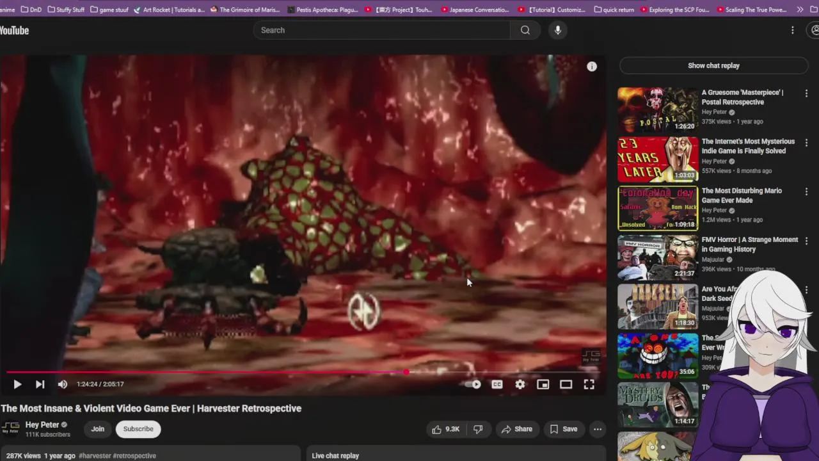Open FMV Horror video title
This screenshot has height=461, width=819.
pos(750,244)
